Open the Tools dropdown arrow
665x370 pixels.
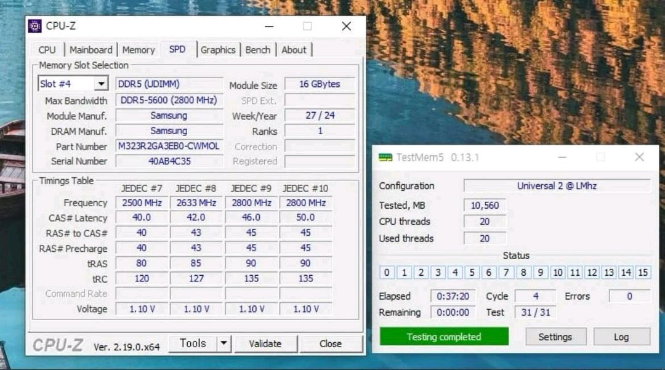point(224,344)
